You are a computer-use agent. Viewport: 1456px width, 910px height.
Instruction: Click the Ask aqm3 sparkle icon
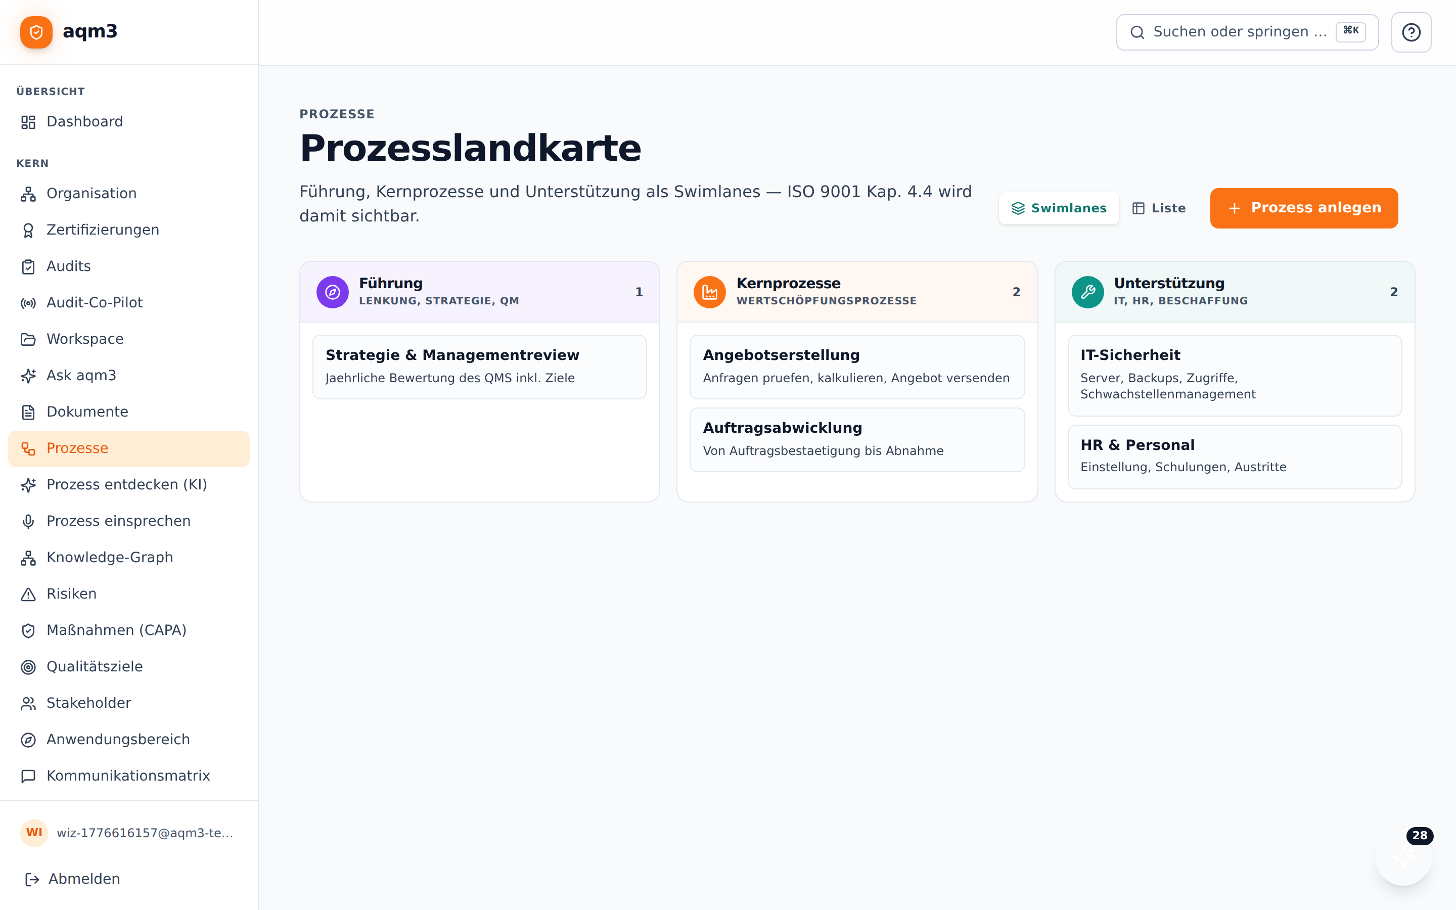click(28, 376)
